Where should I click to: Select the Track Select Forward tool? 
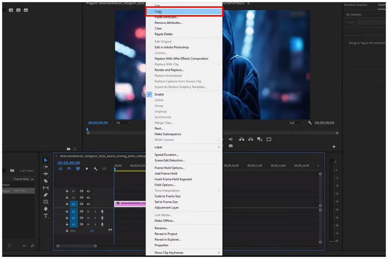pos(46,167)
